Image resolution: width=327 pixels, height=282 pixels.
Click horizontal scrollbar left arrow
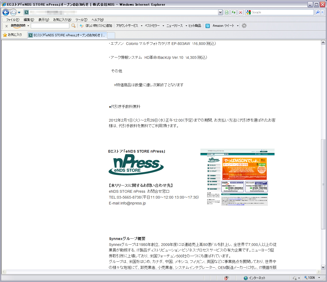click(4, 272)
